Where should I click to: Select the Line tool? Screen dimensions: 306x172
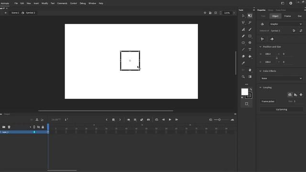pos(243,50)
